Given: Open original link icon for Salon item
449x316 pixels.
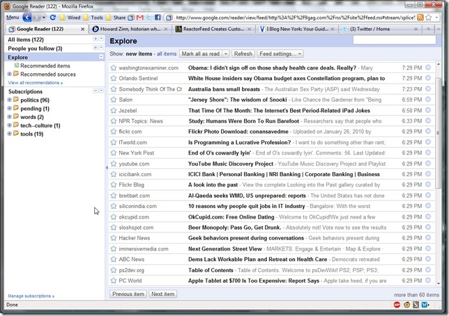Looking at the screenshot, I should (x=428, y=100).
